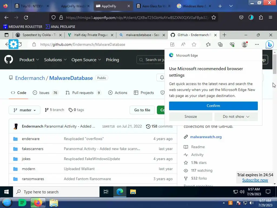Image resolution: width=277 pixels, height=208 pixels.
Task: Open the list all tabs dropdown in Firefox
Action: (231, 6)
